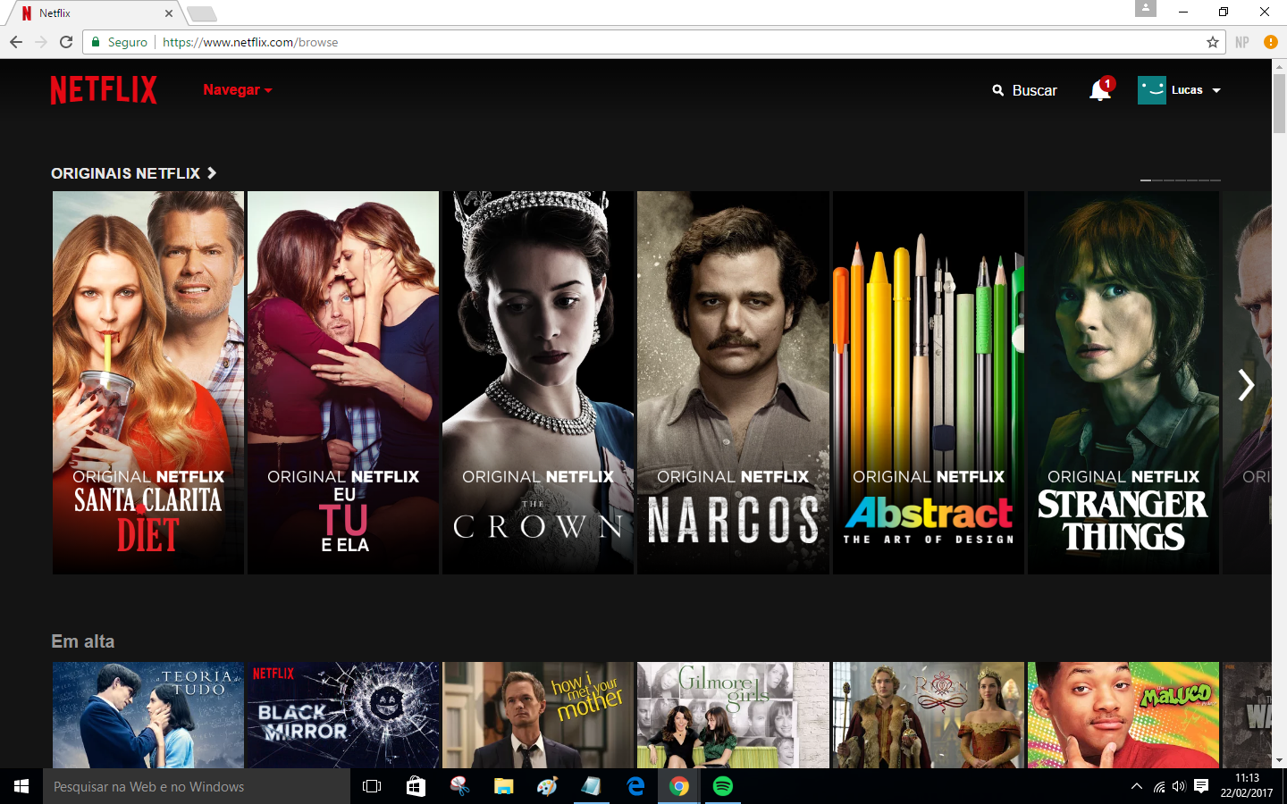Open the Paint taskbar icon

pyautogui.click(x=547, y=786)
